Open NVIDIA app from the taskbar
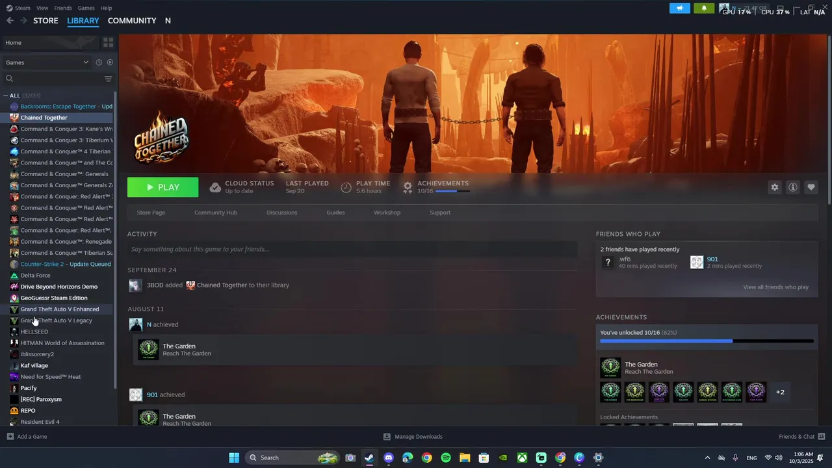The height and width of the screenshot is (468, 832). pos(503,458)
